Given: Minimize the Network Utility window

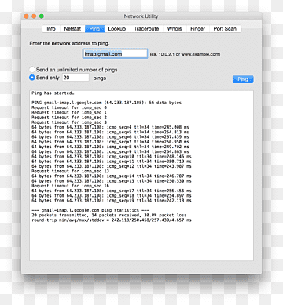Looking at the screenshot, I should click(x=34, y=16).
